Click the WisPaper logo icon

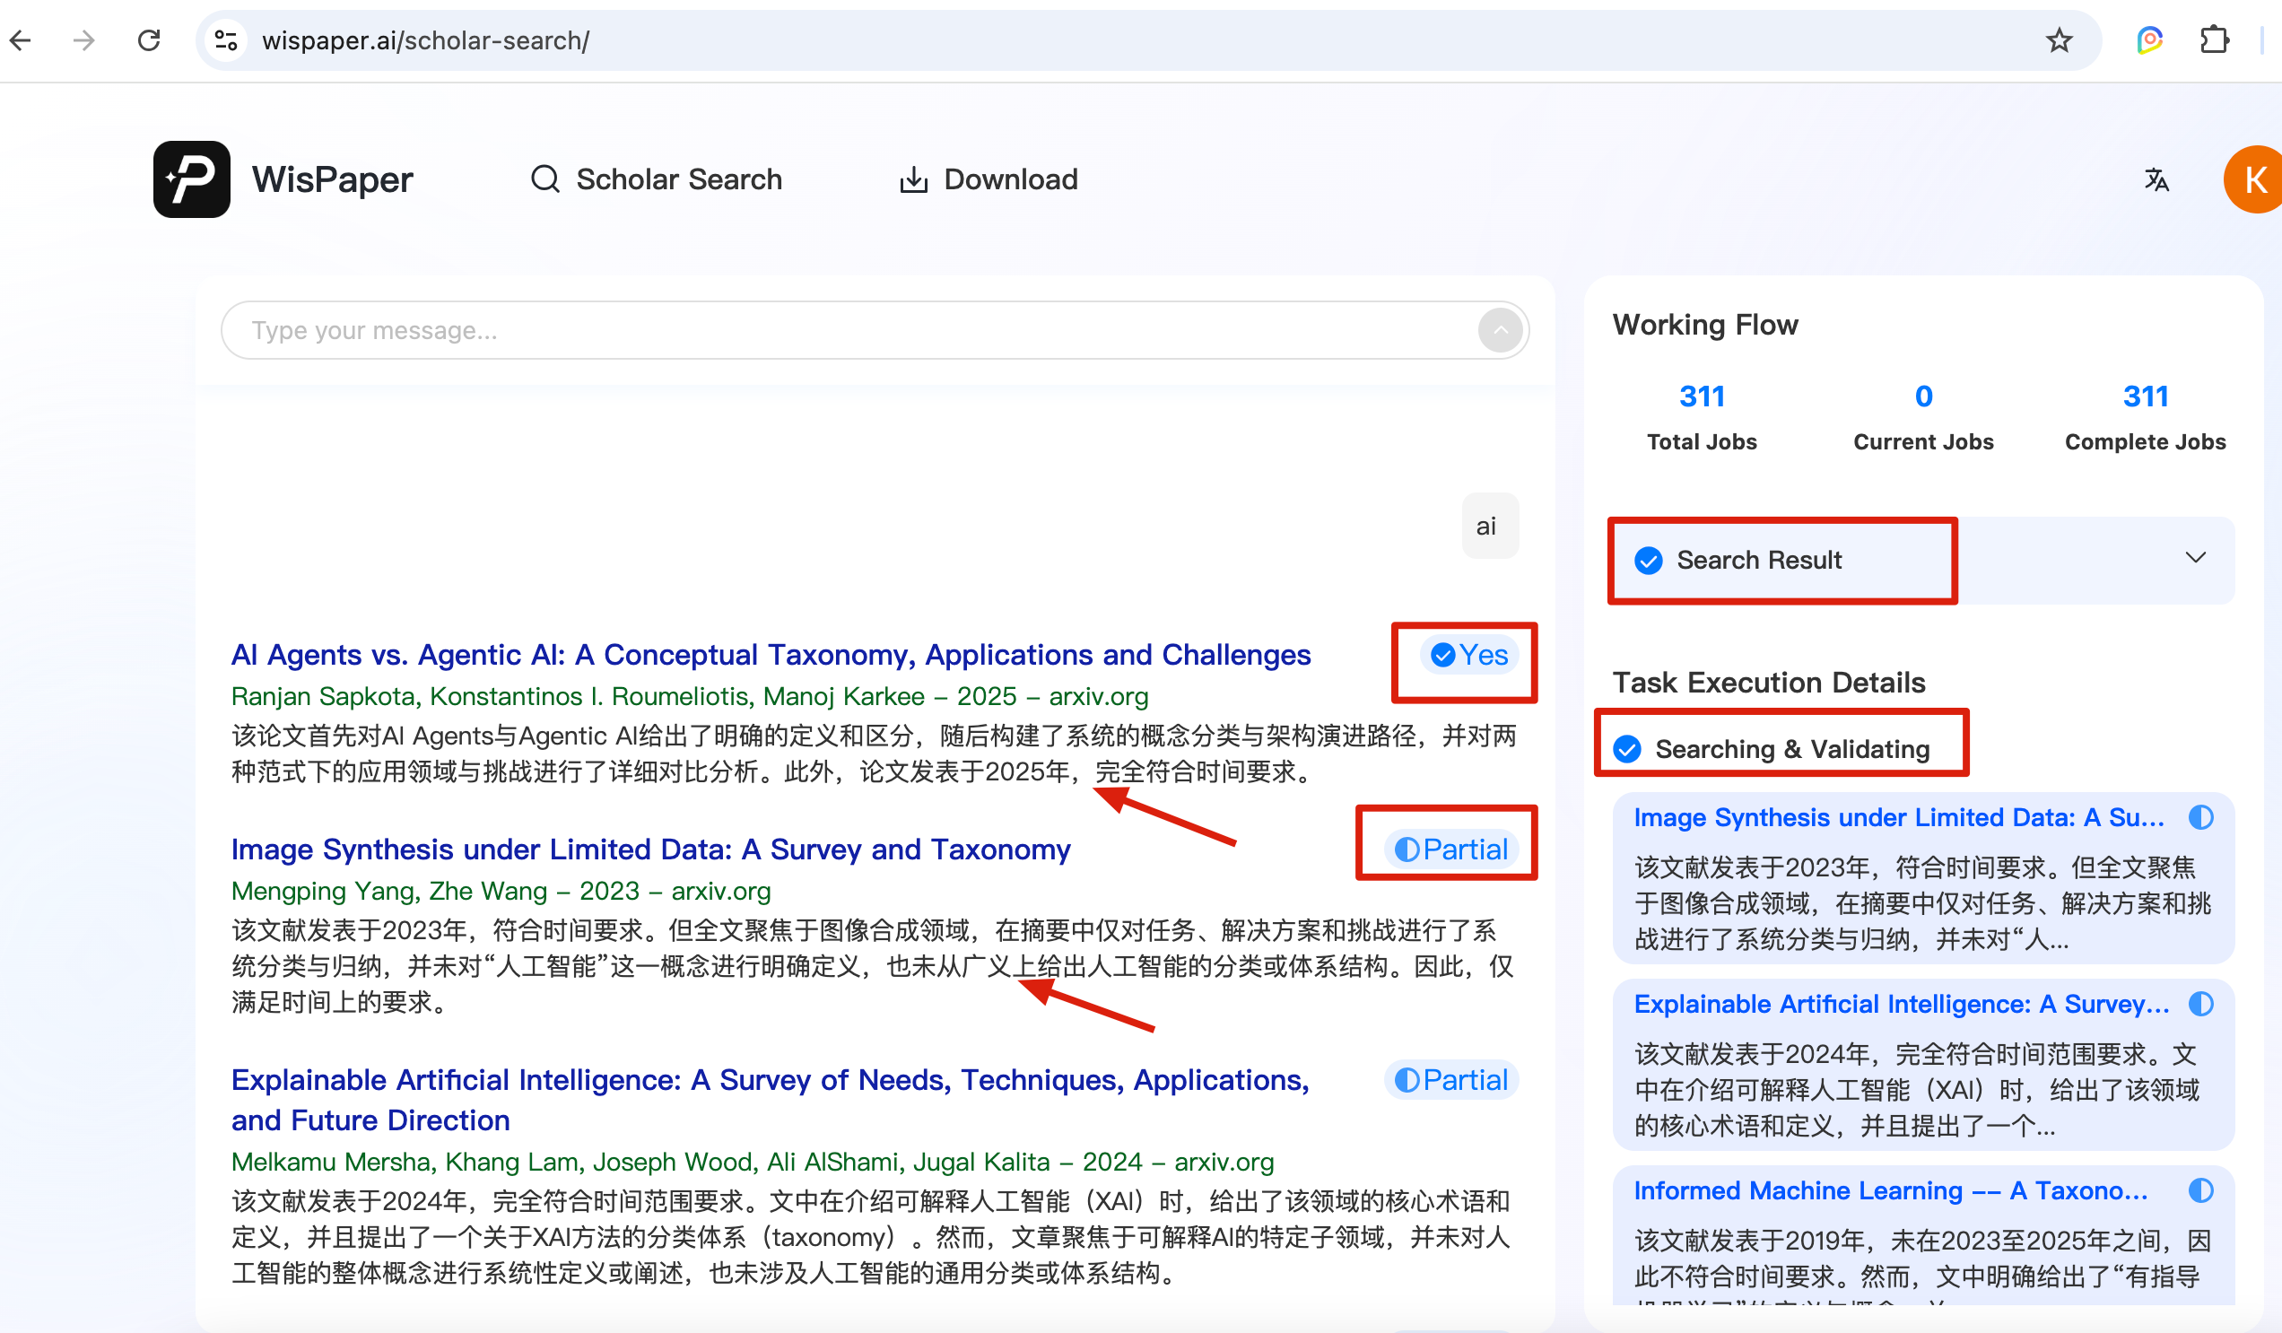click(191, 179)
